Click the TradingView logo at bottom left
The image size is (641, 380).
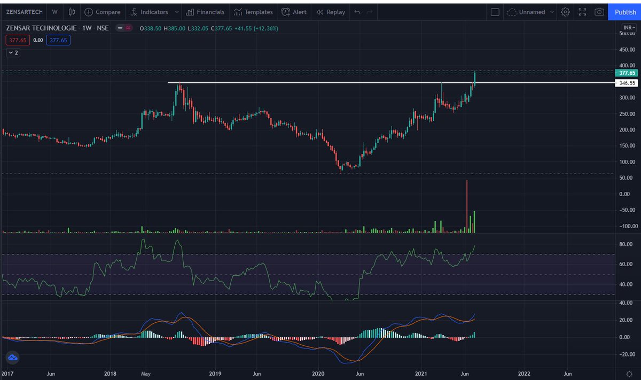point(12,358)
